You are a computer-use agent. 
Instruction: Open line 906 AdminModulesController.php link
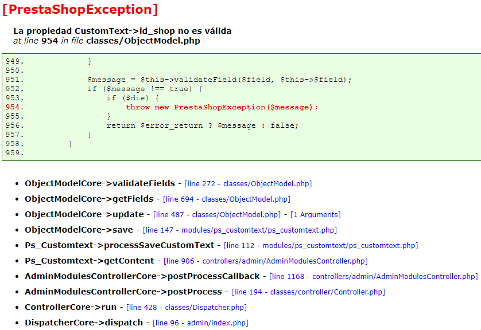click(x=266, y=261)
